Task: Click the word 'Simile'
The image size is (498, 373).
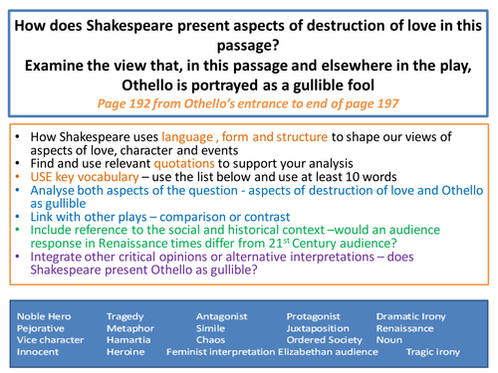Action: 210,328
